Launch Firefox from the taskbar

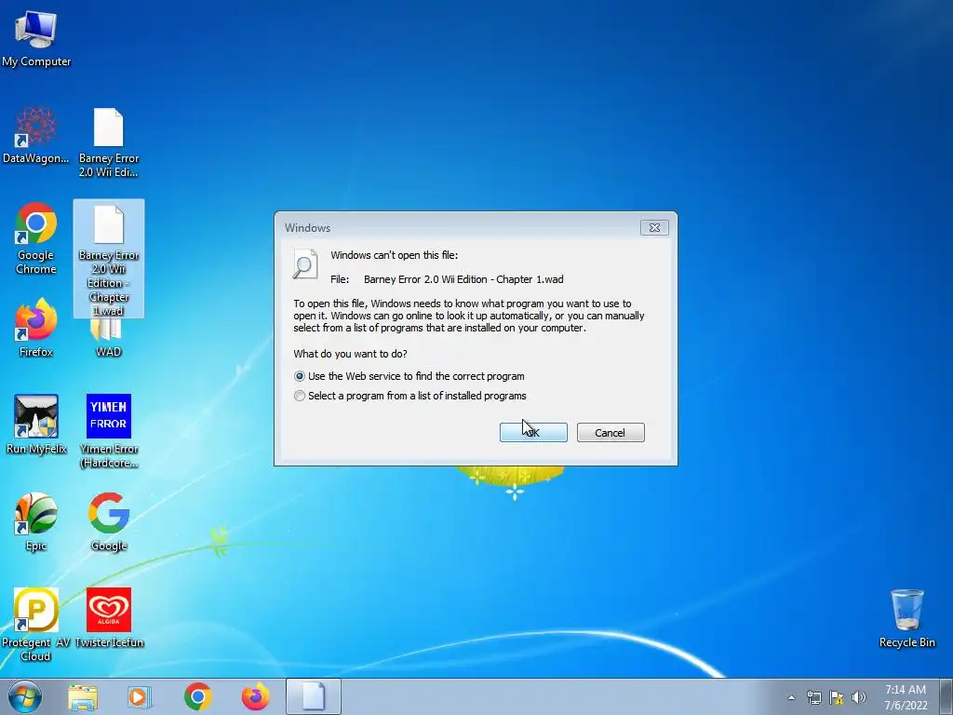[255, 696]
